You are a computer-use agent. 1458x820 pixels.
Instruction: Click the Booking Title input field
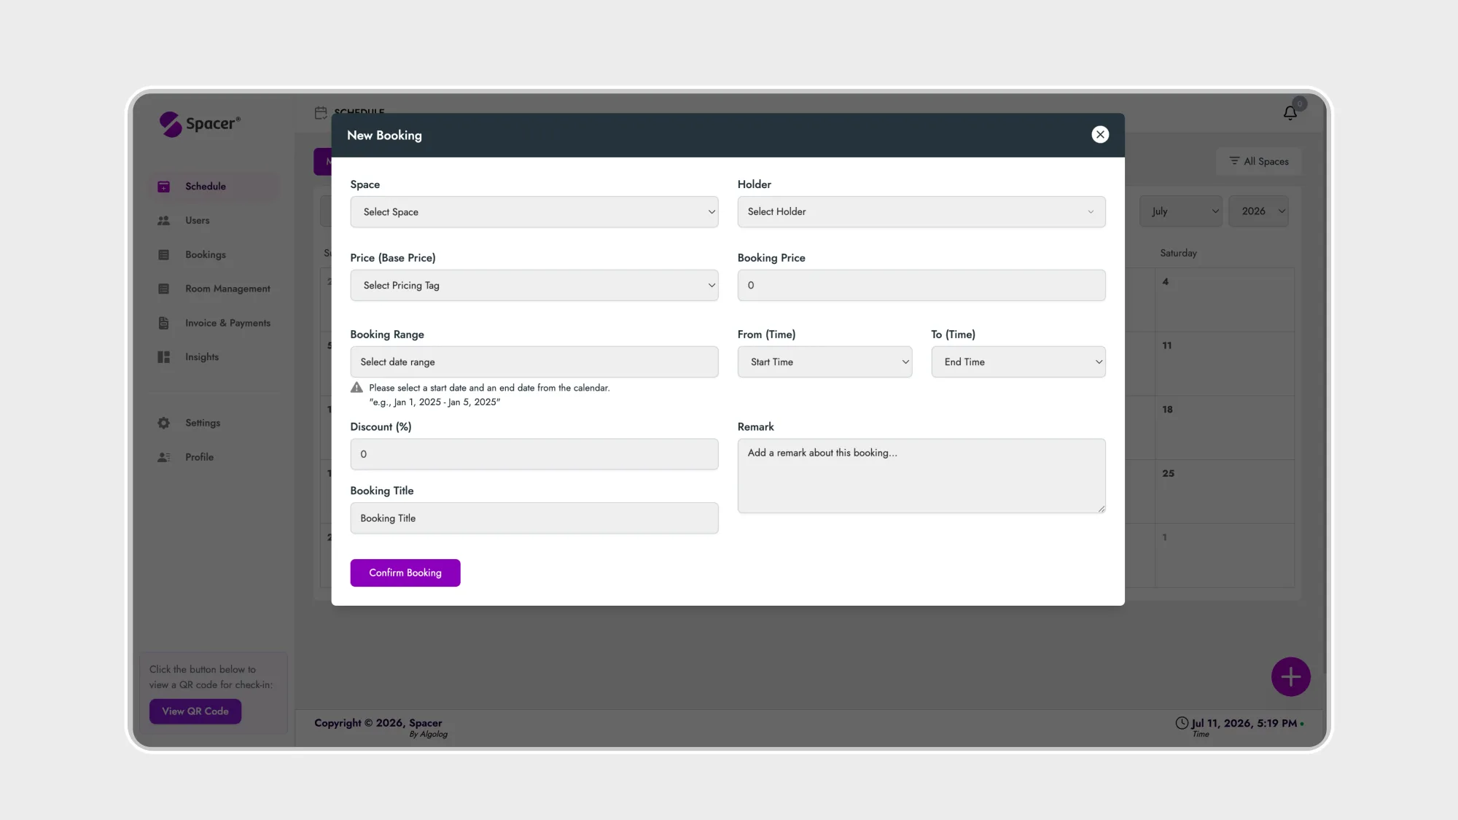[534, 518]
